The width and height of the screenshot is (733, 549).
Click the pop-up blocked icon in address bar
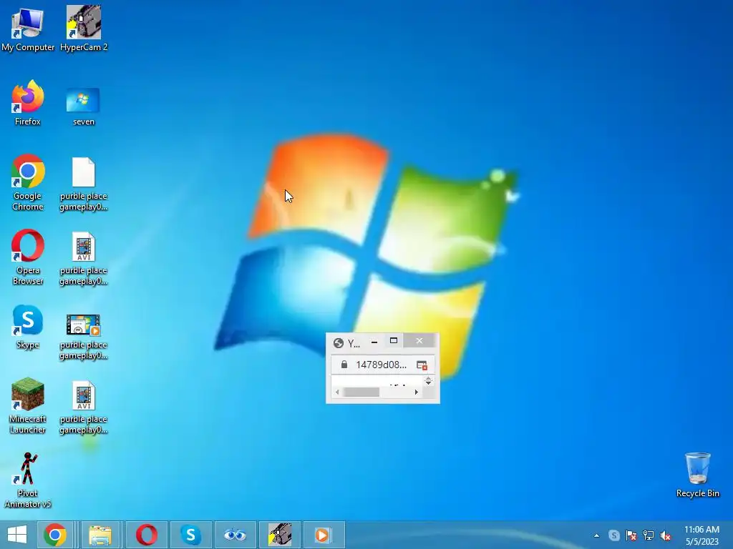pyautogui.click(x=422, y=365)
